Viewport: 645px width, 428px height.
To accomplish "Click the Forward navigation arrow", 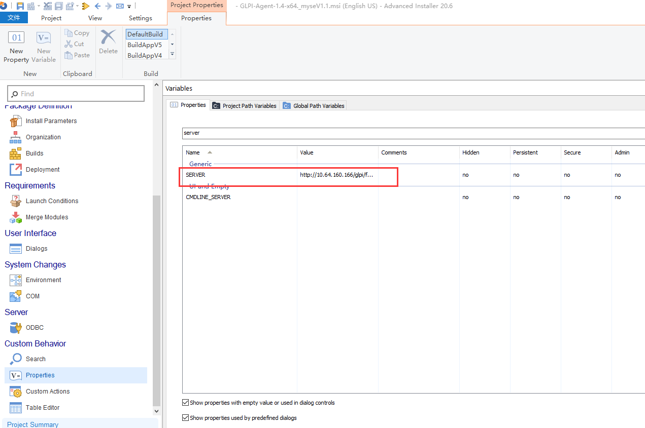I will tap(109, 6).
